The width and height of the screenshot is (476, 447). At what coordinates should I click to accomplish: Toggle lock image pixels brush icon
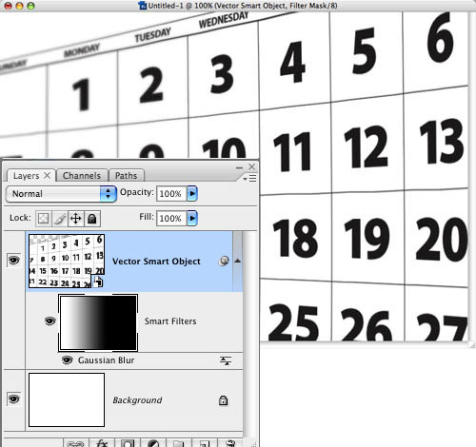(x=60, y=219)
